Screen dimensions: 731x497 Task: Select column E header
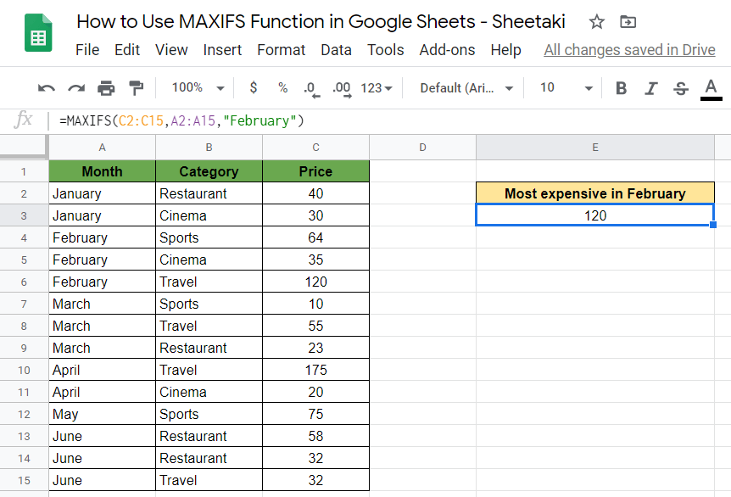pyautogui.click(x=595, y=148)
